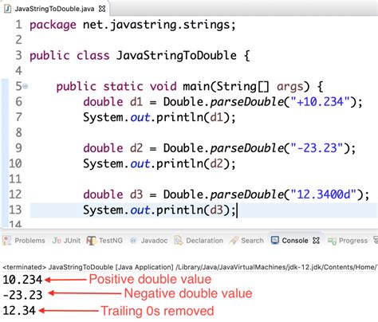Click the args parameter in main method

click(290, 87)
